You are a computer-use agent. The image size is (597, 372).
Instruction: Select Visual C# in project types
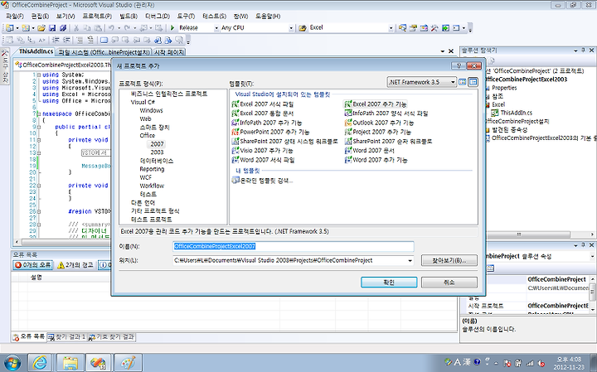tap(143, 102)
